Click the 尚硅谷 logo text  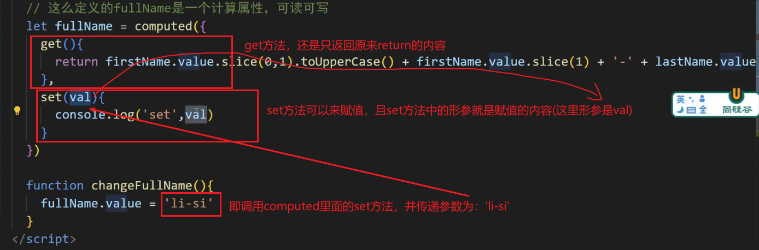pyautogui.click(x=737, y=109)
